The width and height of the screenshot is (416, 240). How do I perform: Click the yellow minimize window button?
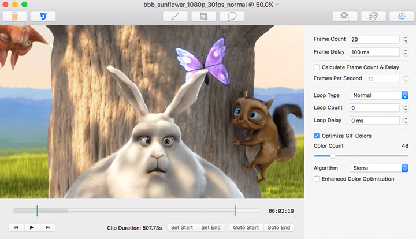pos(15,5)
